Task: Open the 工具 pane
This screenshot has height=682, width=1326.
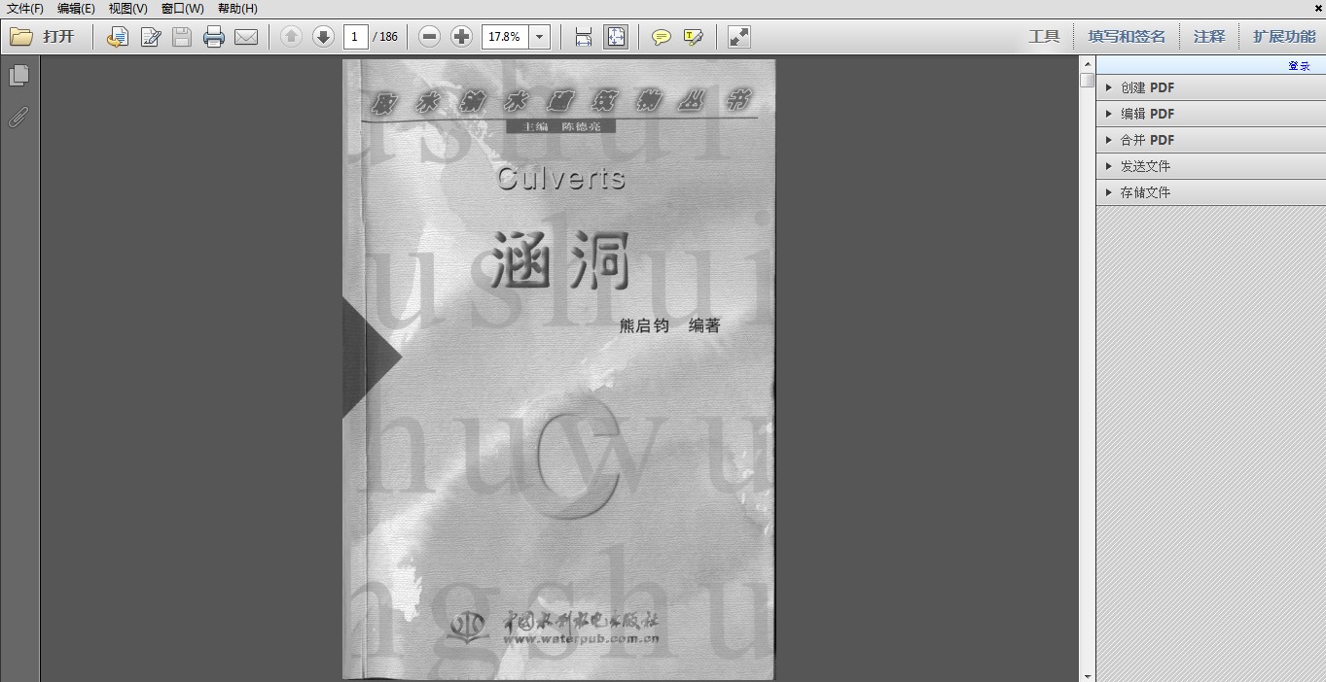Action: click(1044, 37)
